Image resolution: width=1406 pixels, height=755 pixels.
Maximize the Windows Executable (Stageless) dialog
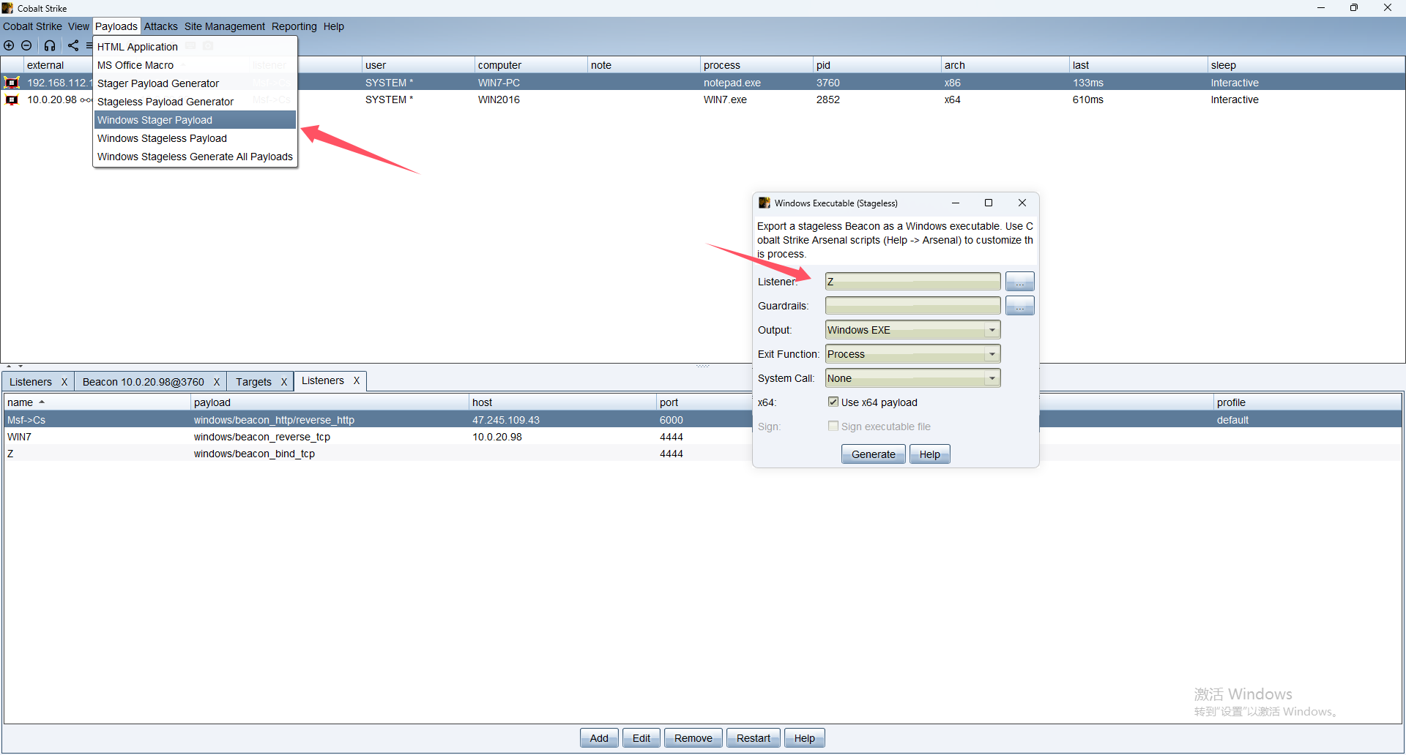click(989, 203)
